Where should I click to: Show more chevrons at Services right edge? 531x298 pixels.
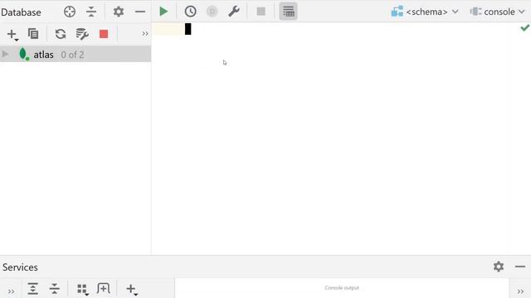pyautogui.click(x=520, y=291)
